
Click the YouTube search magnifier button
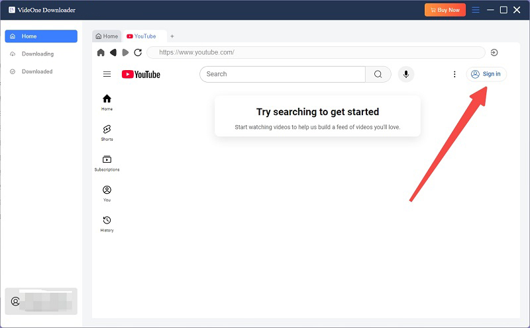[378, 74]
